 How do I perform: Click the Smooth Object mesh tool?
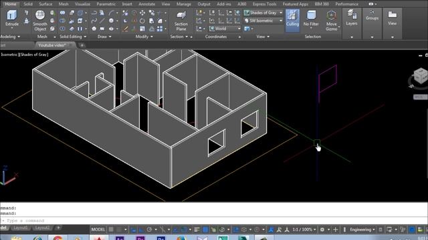(x=40, y=21)
